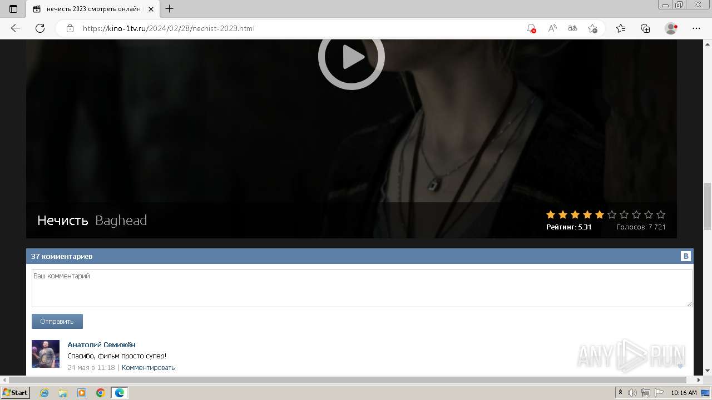This screenshot has width=712, height=400.
Task: Open Read aloud icon
Action: coord(552,28)
